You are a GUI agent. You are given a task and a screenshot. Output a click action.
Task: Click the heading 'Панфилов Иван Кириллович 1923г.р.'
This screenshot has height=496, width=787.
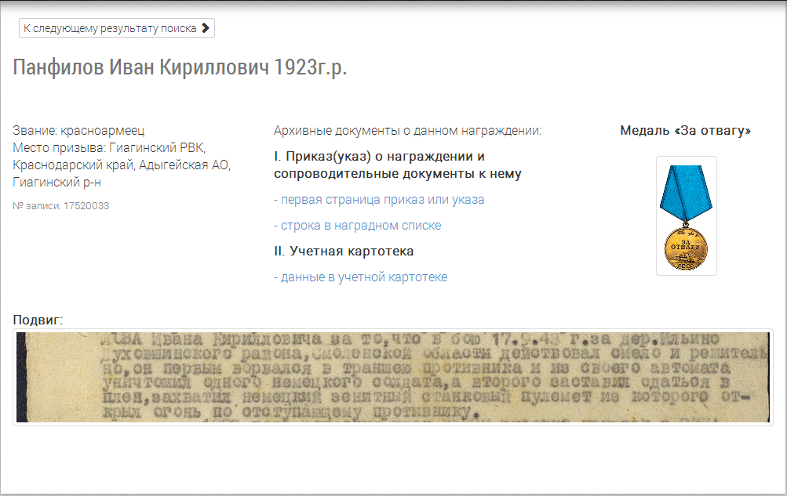(x=180, y=67)
